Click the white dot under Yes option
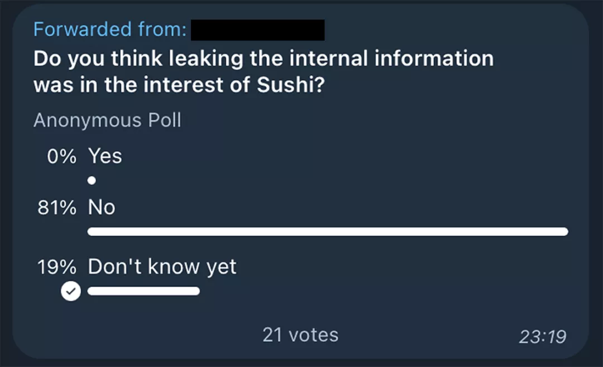 [x=92, y=180]
